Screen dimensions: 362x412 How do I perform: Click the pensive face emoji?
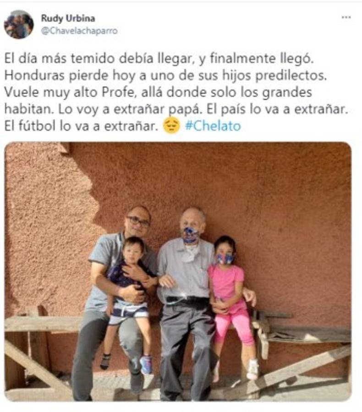point(171,125)
